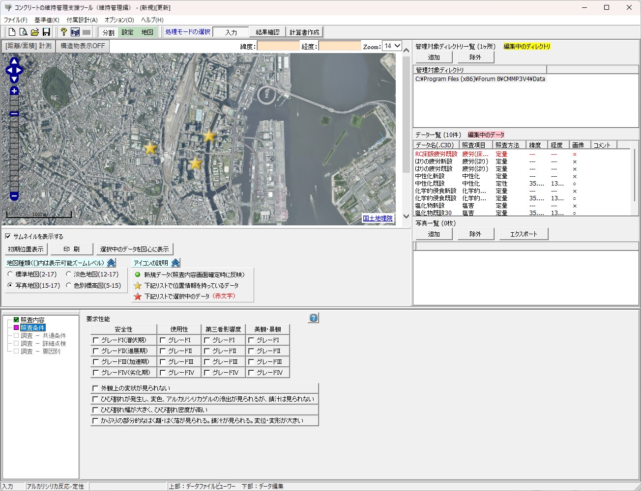Open the Zoom level dropdown
641x491 pixels.
[392, 46]
